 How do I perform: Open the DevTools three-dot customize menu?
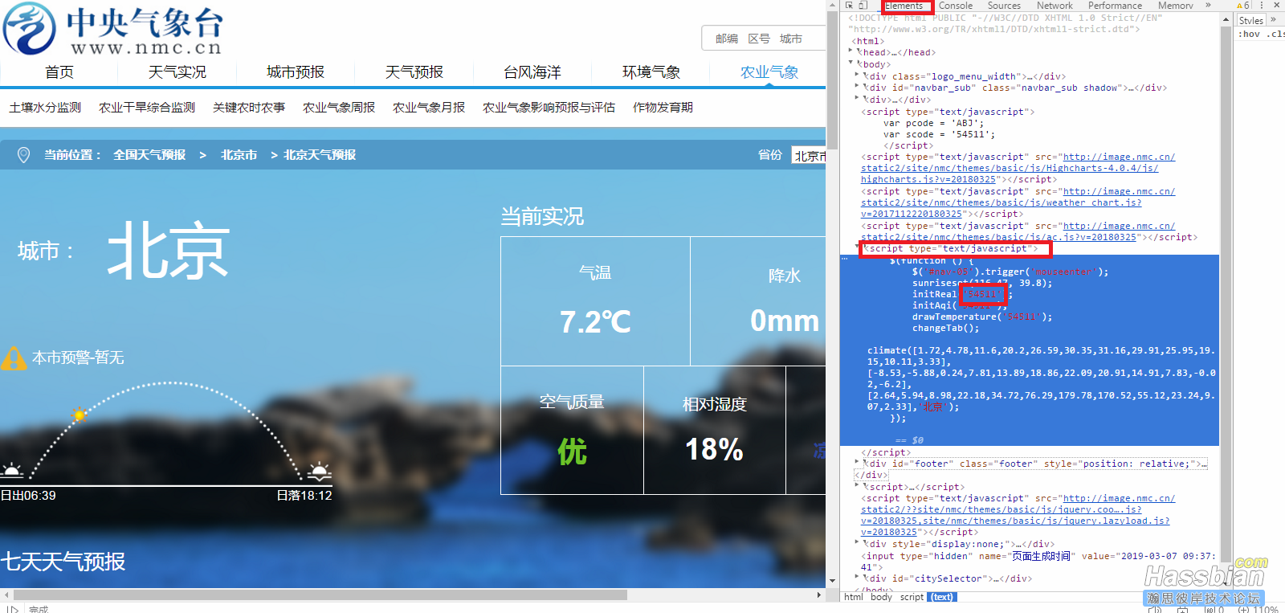pyautogui.click(x=1263, y=5)
